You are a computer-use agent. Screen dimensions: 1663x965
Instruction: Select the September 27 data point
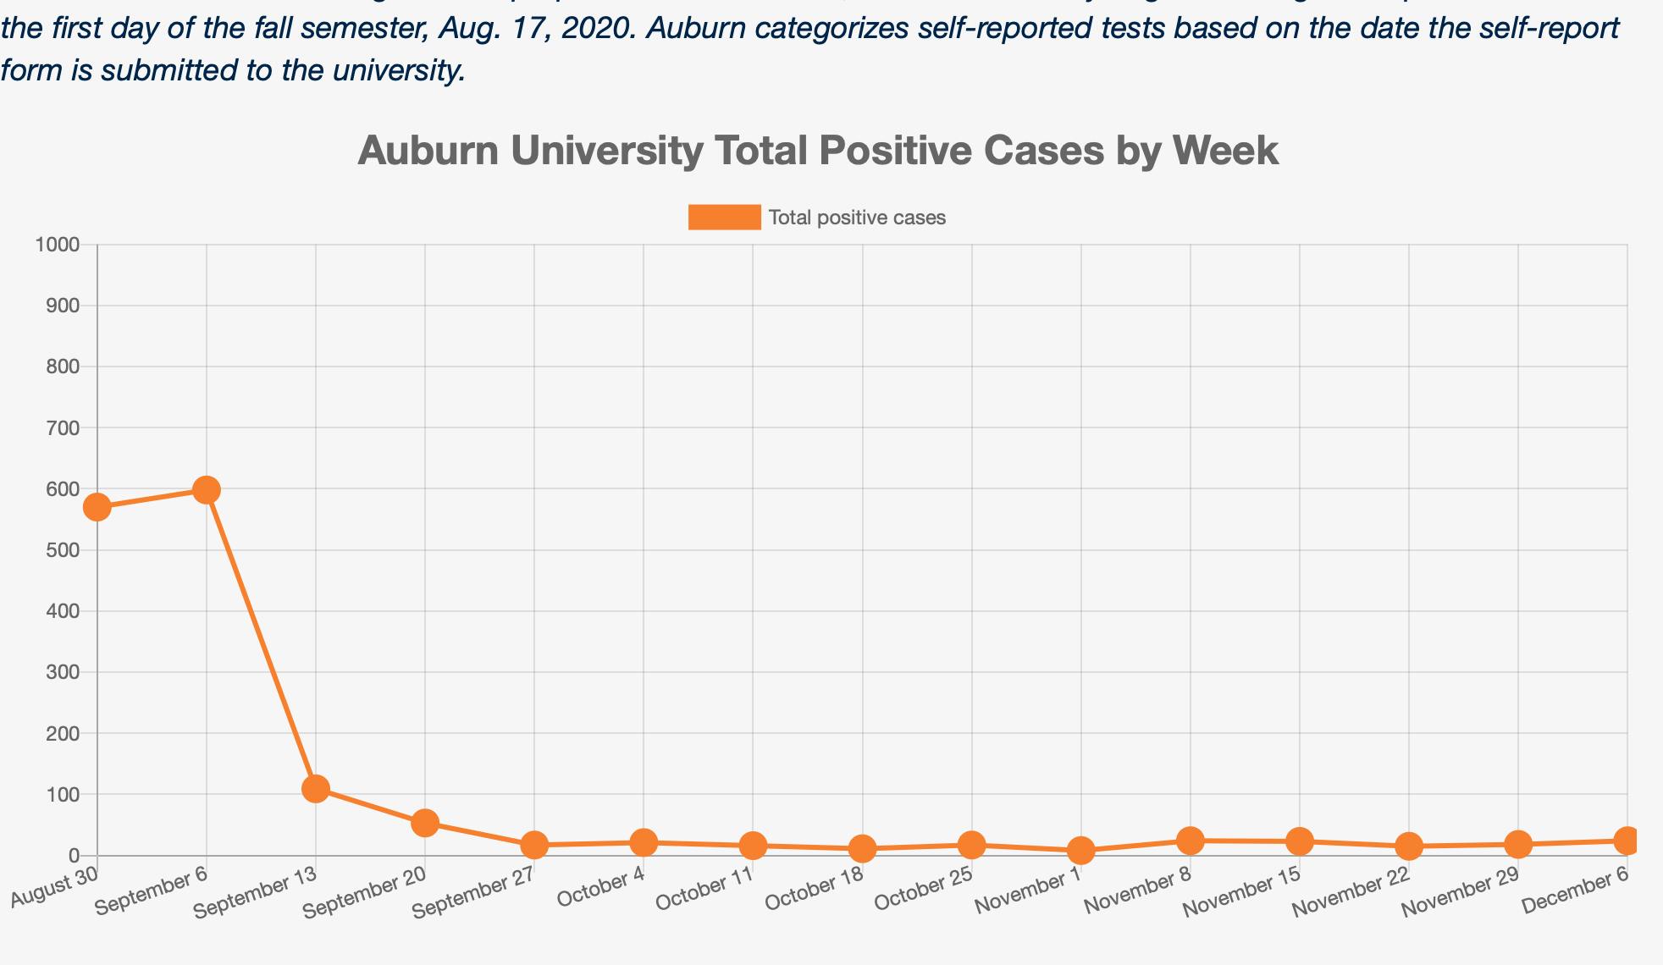point(534,845)
